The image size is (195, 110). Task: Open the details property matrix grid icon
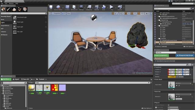(x=190, y=65)
